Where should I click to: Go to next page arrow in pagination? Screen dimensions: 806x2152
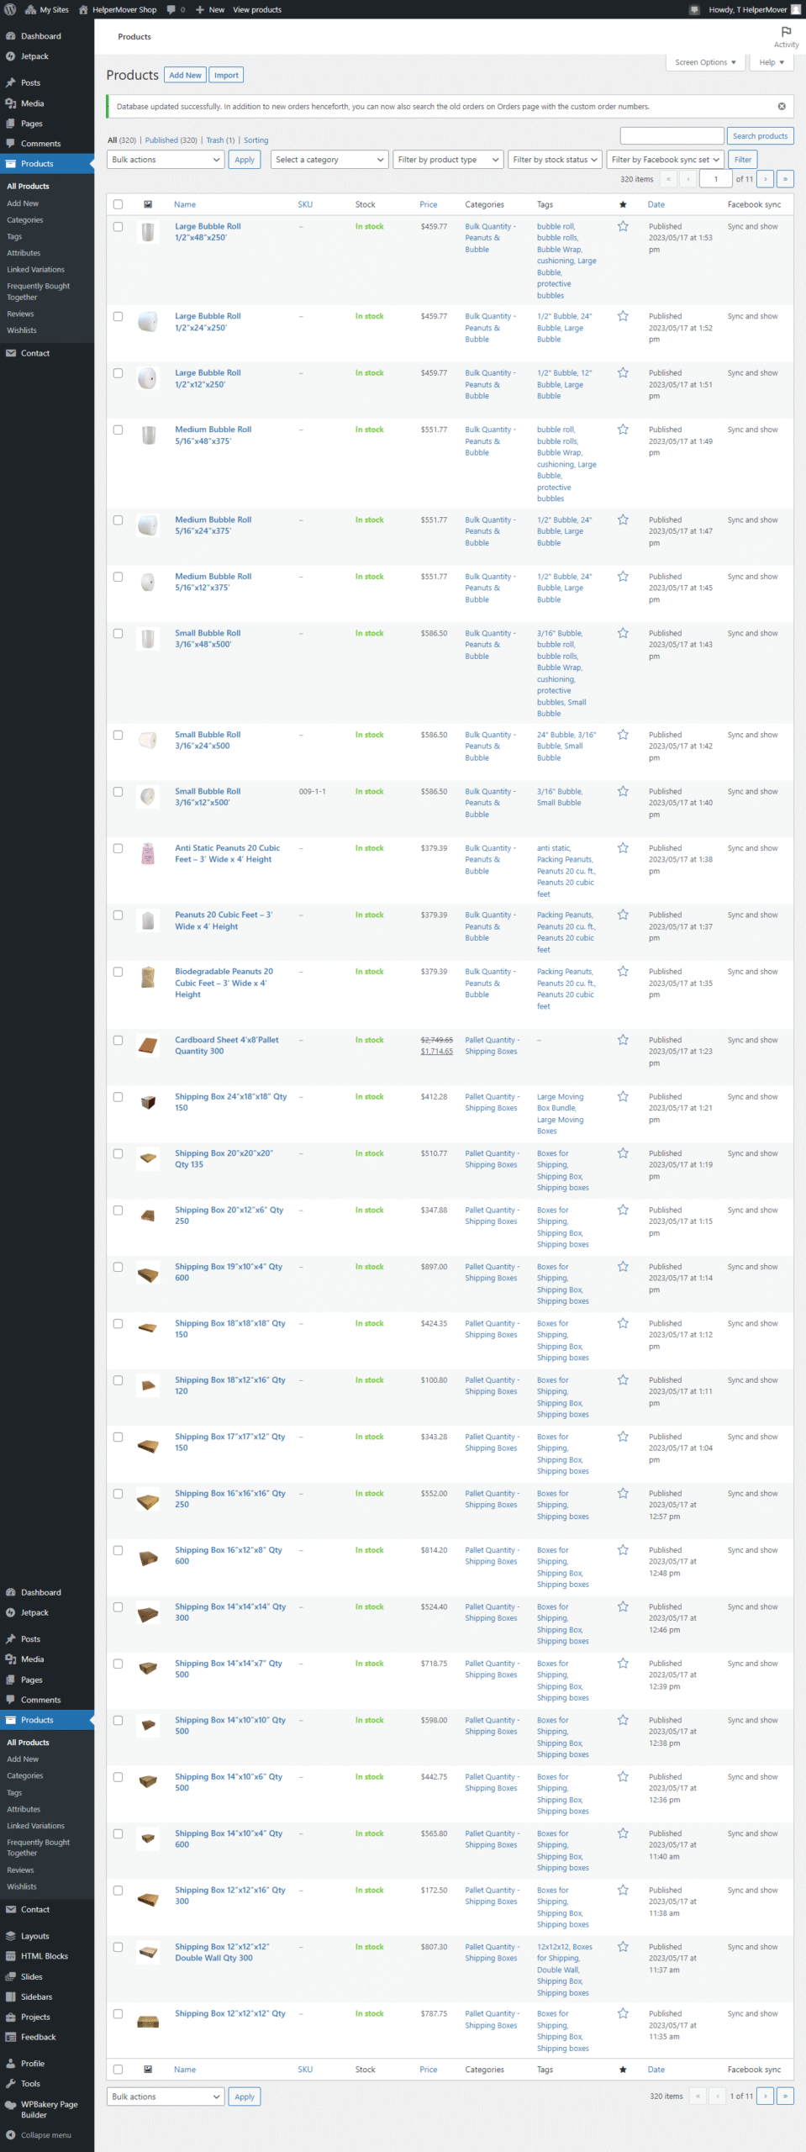[765, 179]
